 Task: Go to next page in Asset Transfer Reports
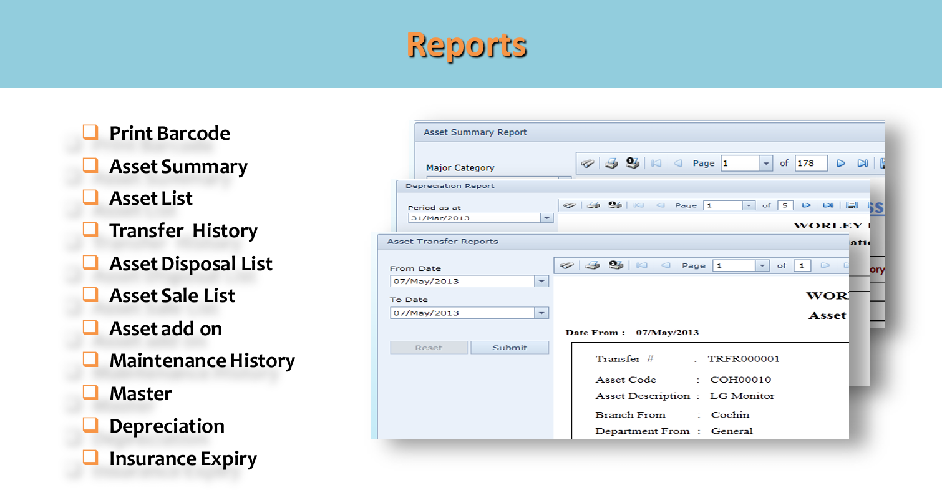pyautogui.click(x=825, y=265)
